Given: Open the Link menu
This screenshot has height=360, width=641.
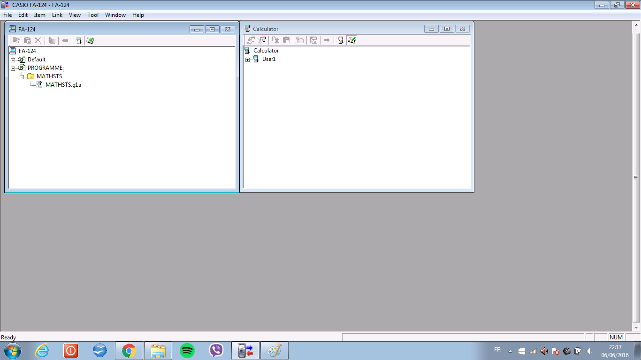Looking at the screenshot, I should click(x=57, y=15).
